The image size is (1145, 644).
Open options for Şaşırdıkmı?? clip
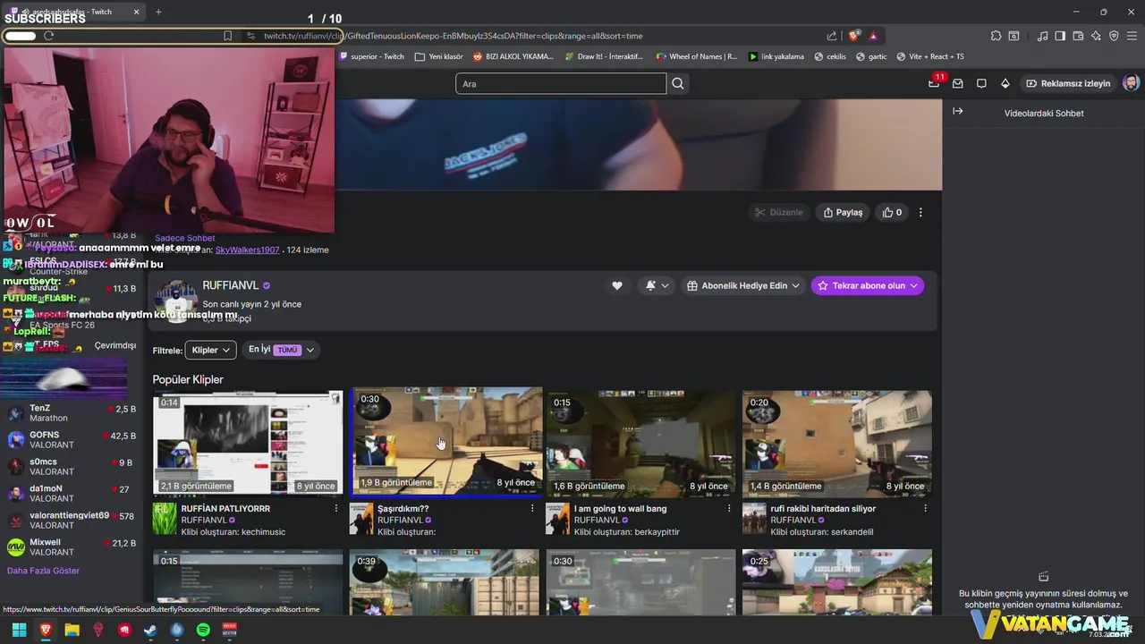[532, 508]
